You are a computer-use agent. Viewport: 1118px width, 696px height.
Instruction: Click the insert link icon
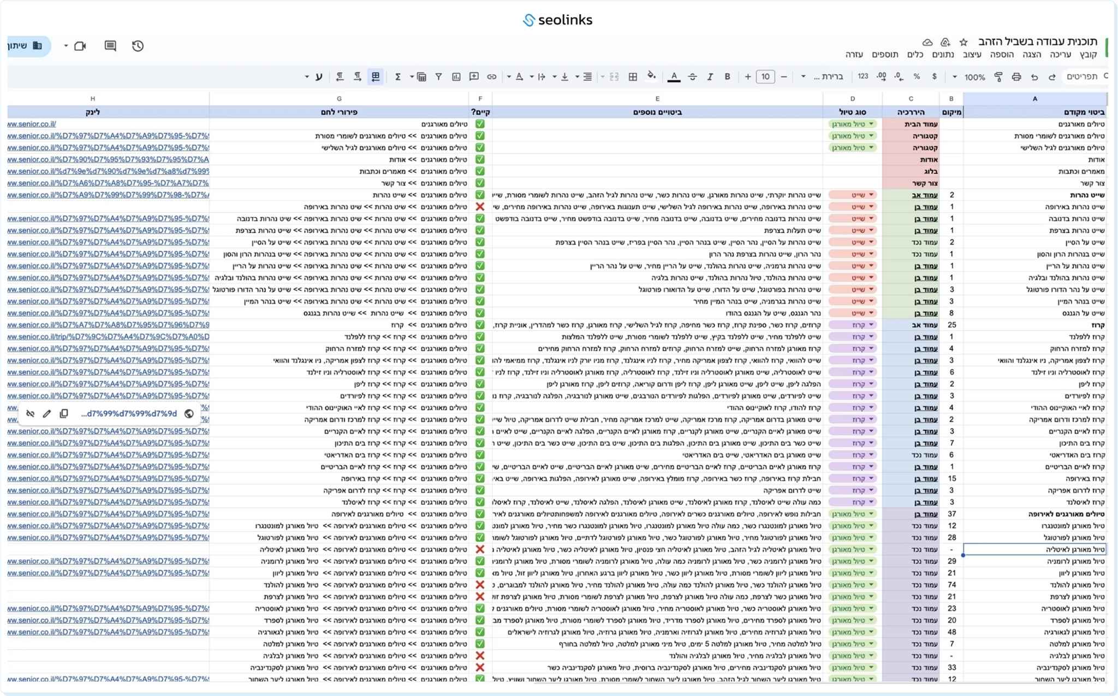click(x=492, y=77)
